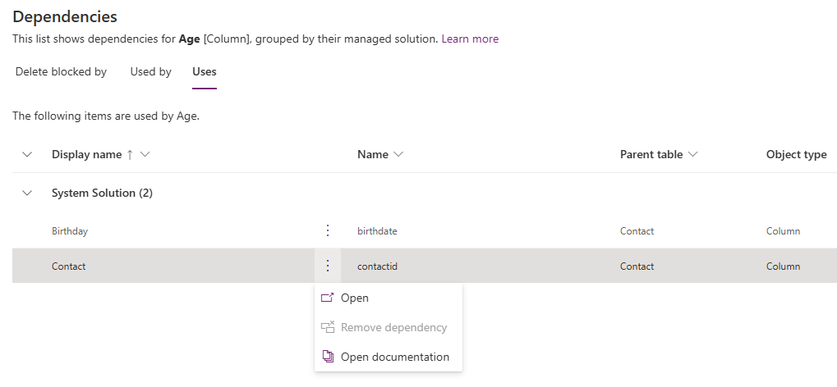Select the Birthday row

(70, 231)
